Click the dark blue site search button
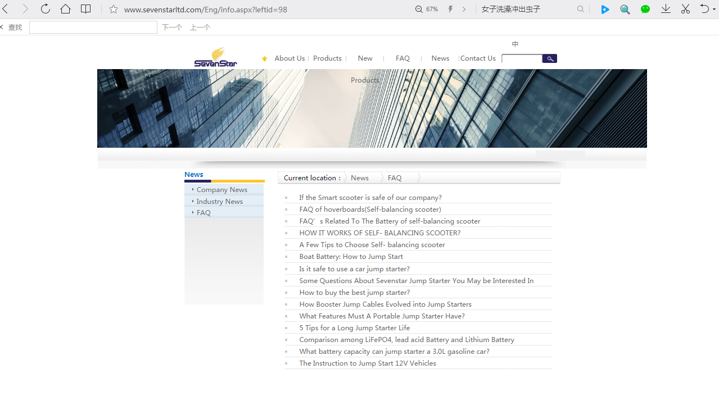Screen dimensions: 719x396 pos(550,58)
